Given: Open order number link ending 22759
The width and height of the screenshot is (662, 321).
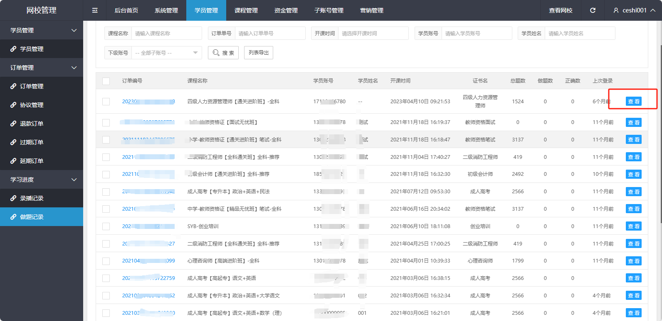Looking at the screenshot, I should pyautogui.click(x=148, y=278).
